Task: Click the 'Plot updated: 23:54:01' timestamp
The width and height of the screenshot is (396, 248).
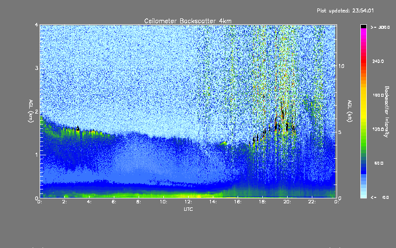Action: click(x=345, y=10)
